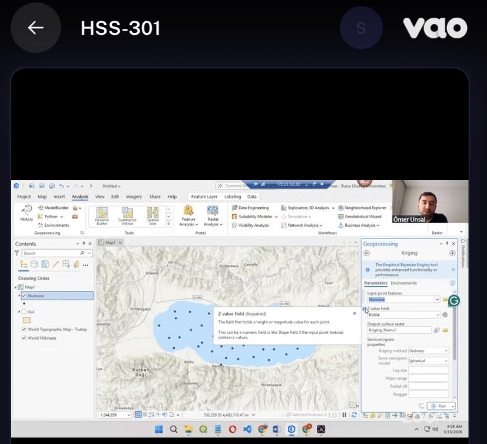
Task: Refresh the map view in status bar
Action: tap(354, 415)
